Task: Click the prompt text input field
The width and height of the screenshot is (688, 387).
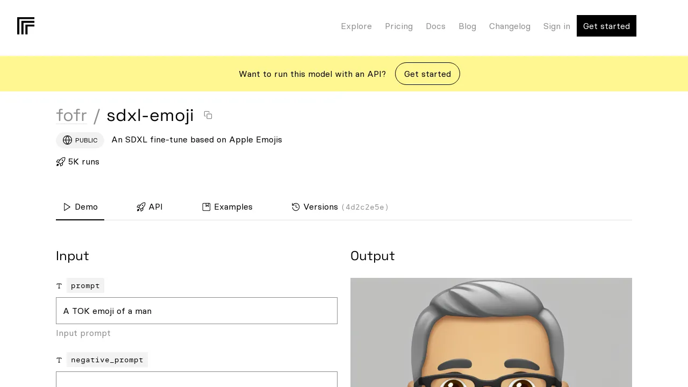Action: point(197,311)
